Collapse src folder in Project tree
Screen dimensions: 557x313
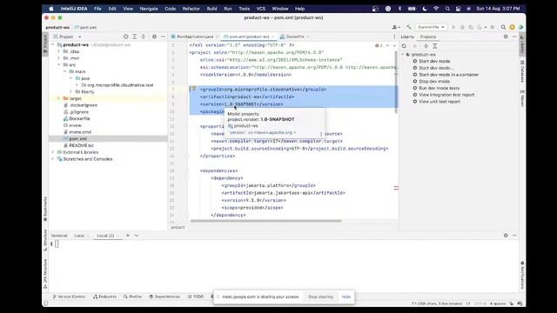[x=59, y=65]
